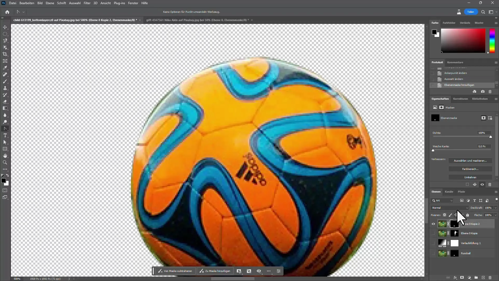Open the Ebene menu

(x=50, y=3)
